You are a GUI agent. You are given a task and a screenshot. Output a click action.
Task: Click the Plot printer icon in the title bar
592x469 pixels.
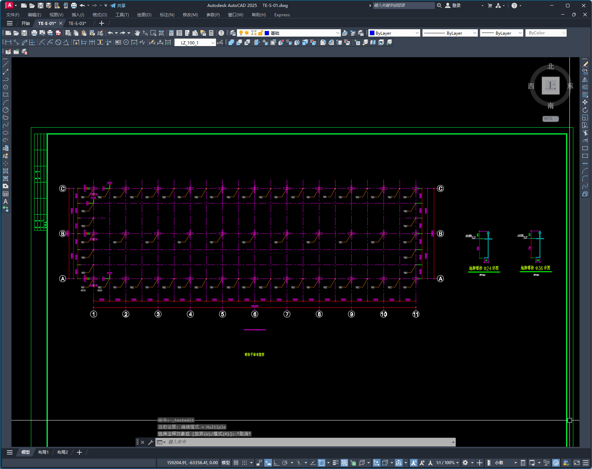coord(74,6)
